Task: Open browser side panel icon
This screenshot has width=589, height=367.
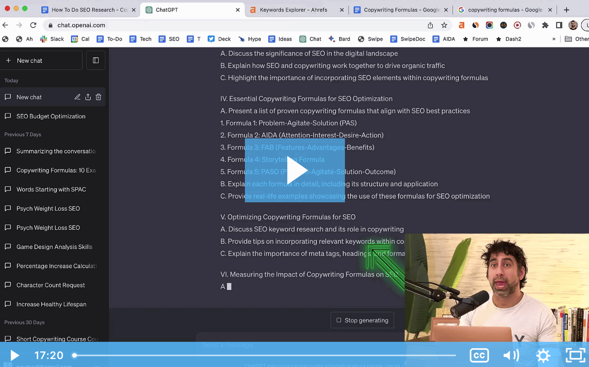Action: (x=559, y=25)
